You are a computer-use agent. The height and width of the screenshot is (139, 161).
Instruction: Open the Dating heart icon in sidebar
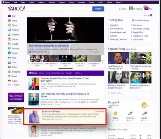point(9,81)
